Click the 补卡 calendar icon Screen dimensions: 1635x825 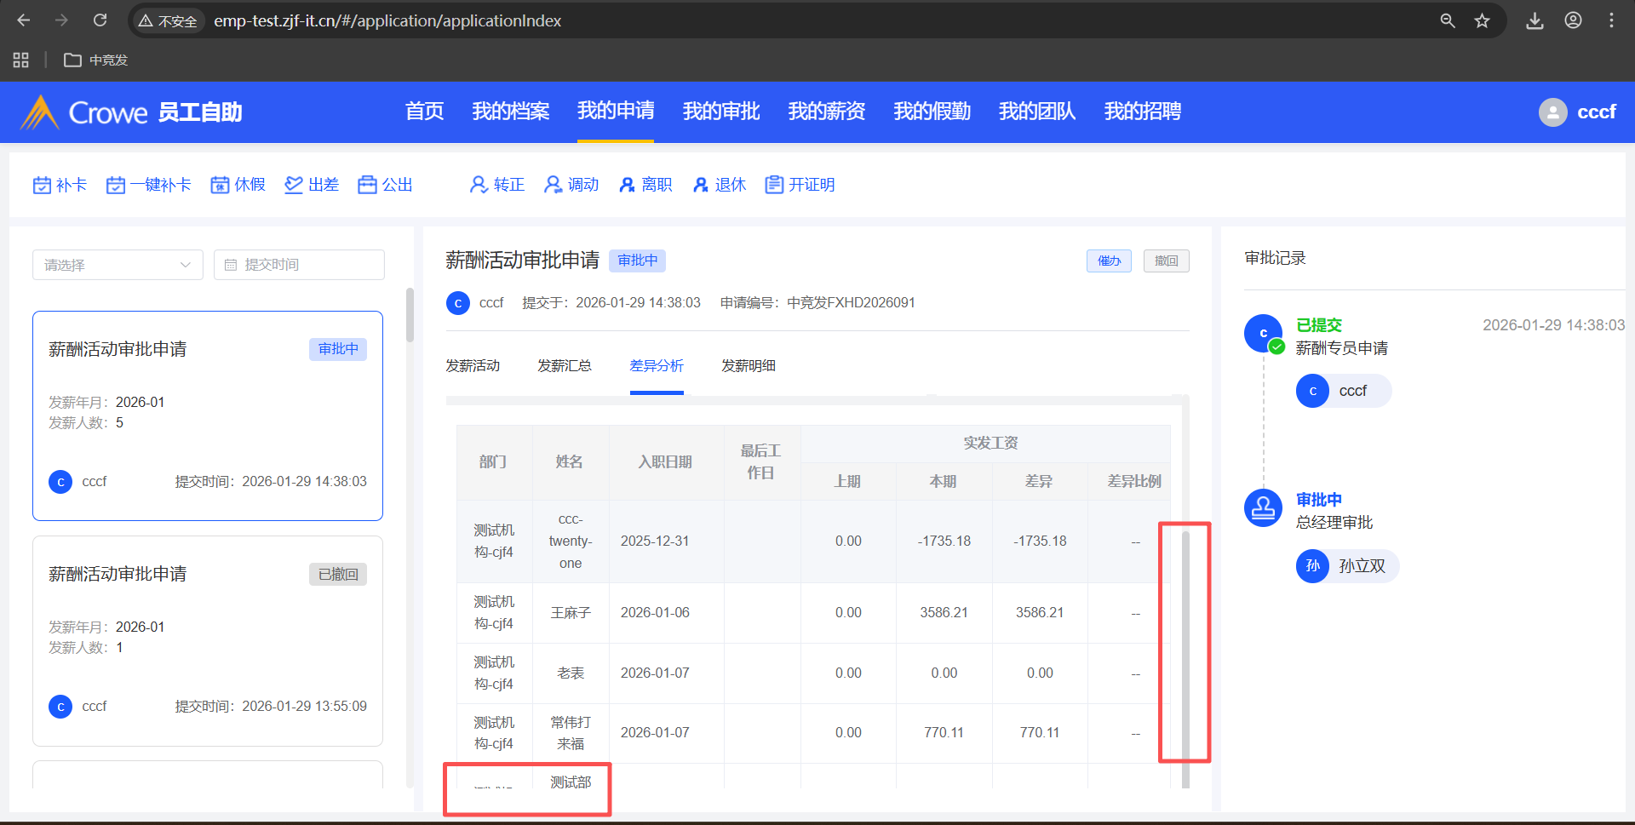42,185
